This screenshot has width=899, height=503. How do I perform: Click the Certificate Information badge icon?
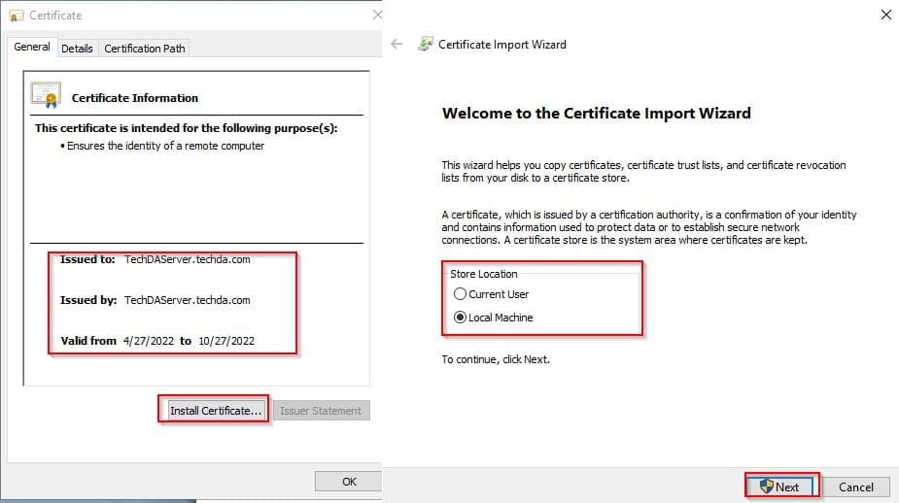(46, 95)
